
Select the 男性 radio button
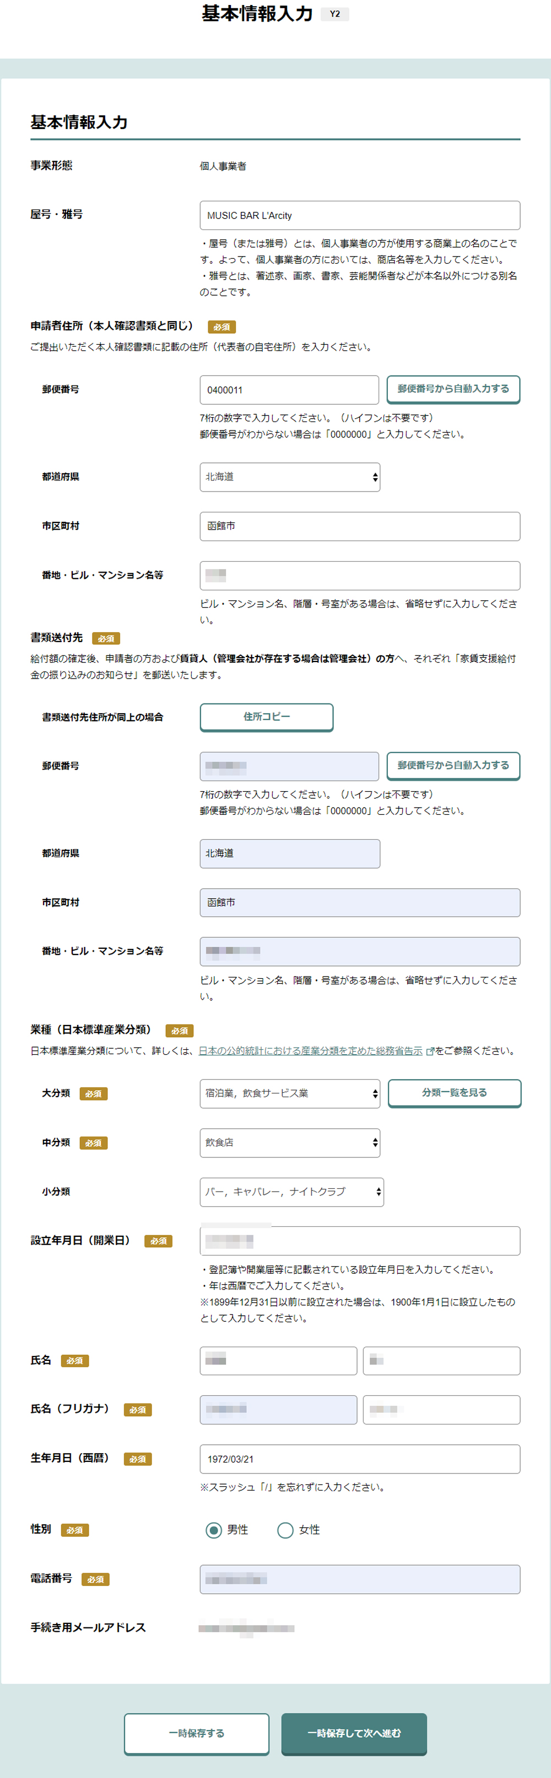[214, 1530]
